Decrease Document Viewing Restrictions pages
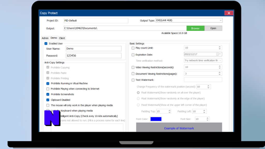Viewport: 265px width, 149px height. point(219,74)
